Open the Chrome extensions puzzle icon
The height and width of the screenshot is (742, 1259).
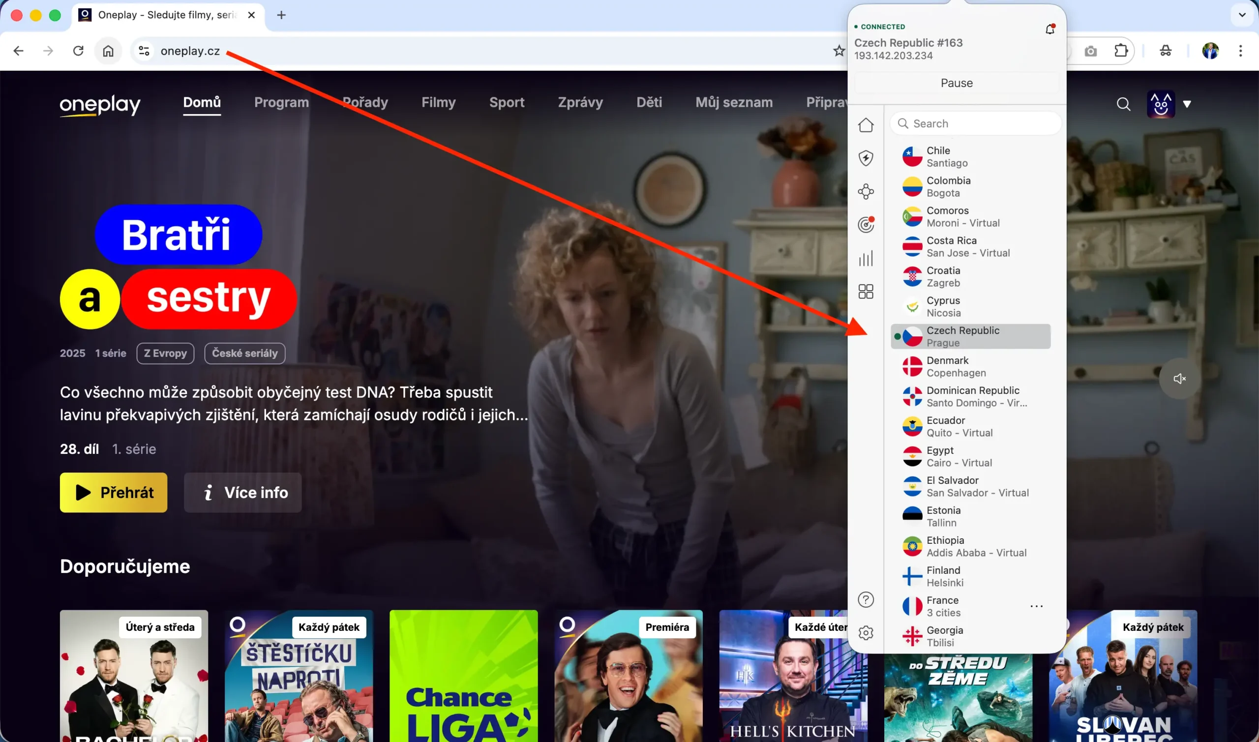coord(1120,51)
